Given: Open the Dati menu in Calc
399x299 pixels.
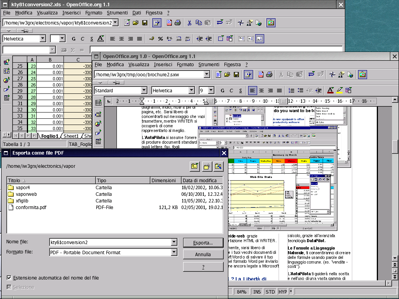Looking at the screenshot, I should click(x=137, y=13).
